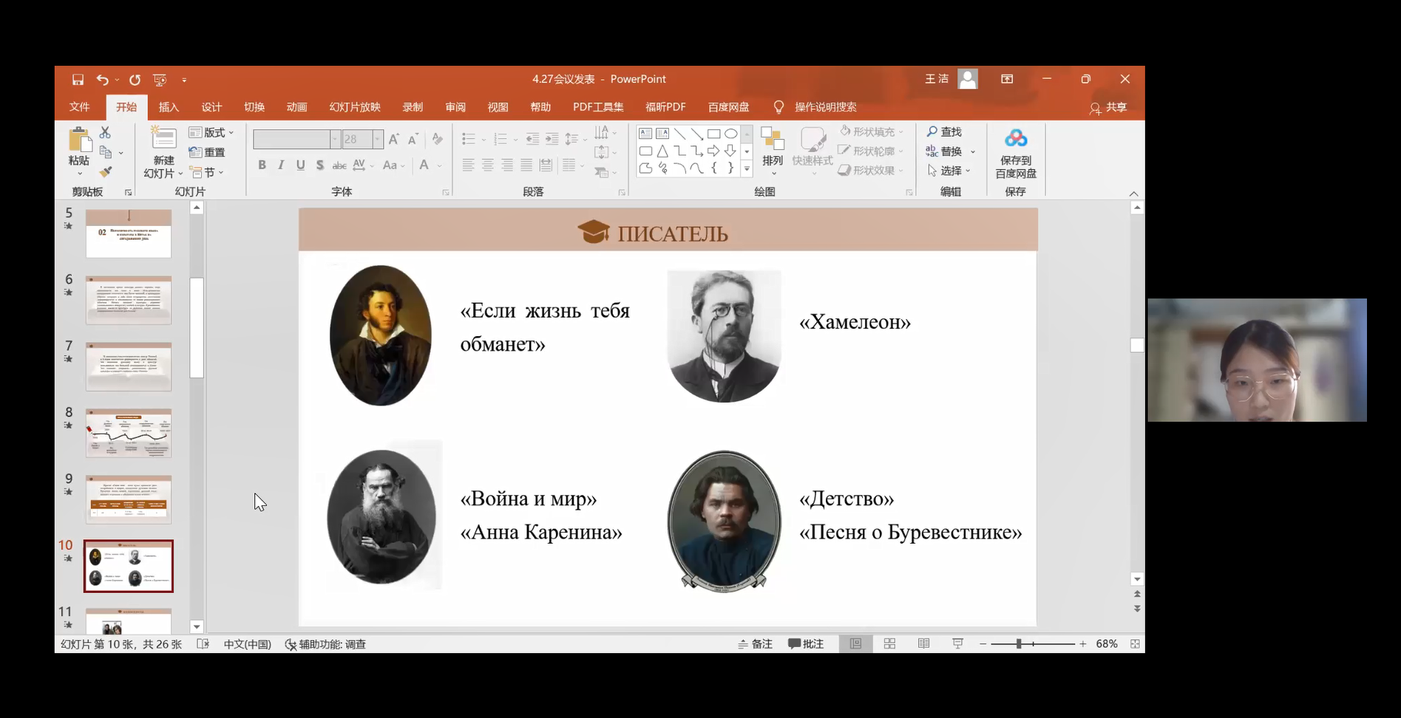Image resolution: width=1401 pixels, height=718 pixels.
Task: Align text left
Action: tap(468, 165)
